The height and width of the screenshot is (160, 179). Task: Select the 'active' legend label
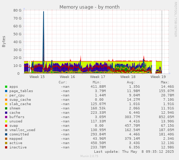pyautogui.click(x=16, y=143)
